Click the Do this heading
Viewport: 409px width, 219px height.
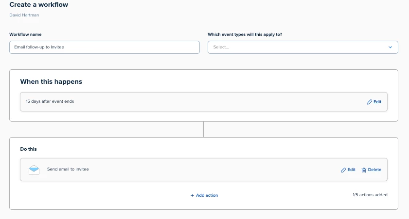pyautogui.click(x=28, y=149)
